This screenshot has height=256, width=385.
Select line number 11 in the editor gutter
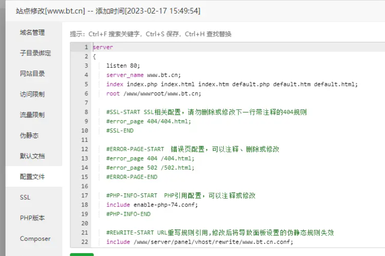pyautogui.click(x=85, y=140)
